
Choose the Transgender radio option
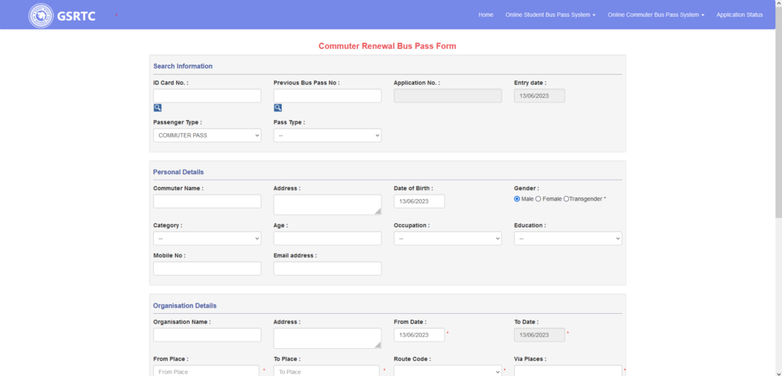point(566,199)
